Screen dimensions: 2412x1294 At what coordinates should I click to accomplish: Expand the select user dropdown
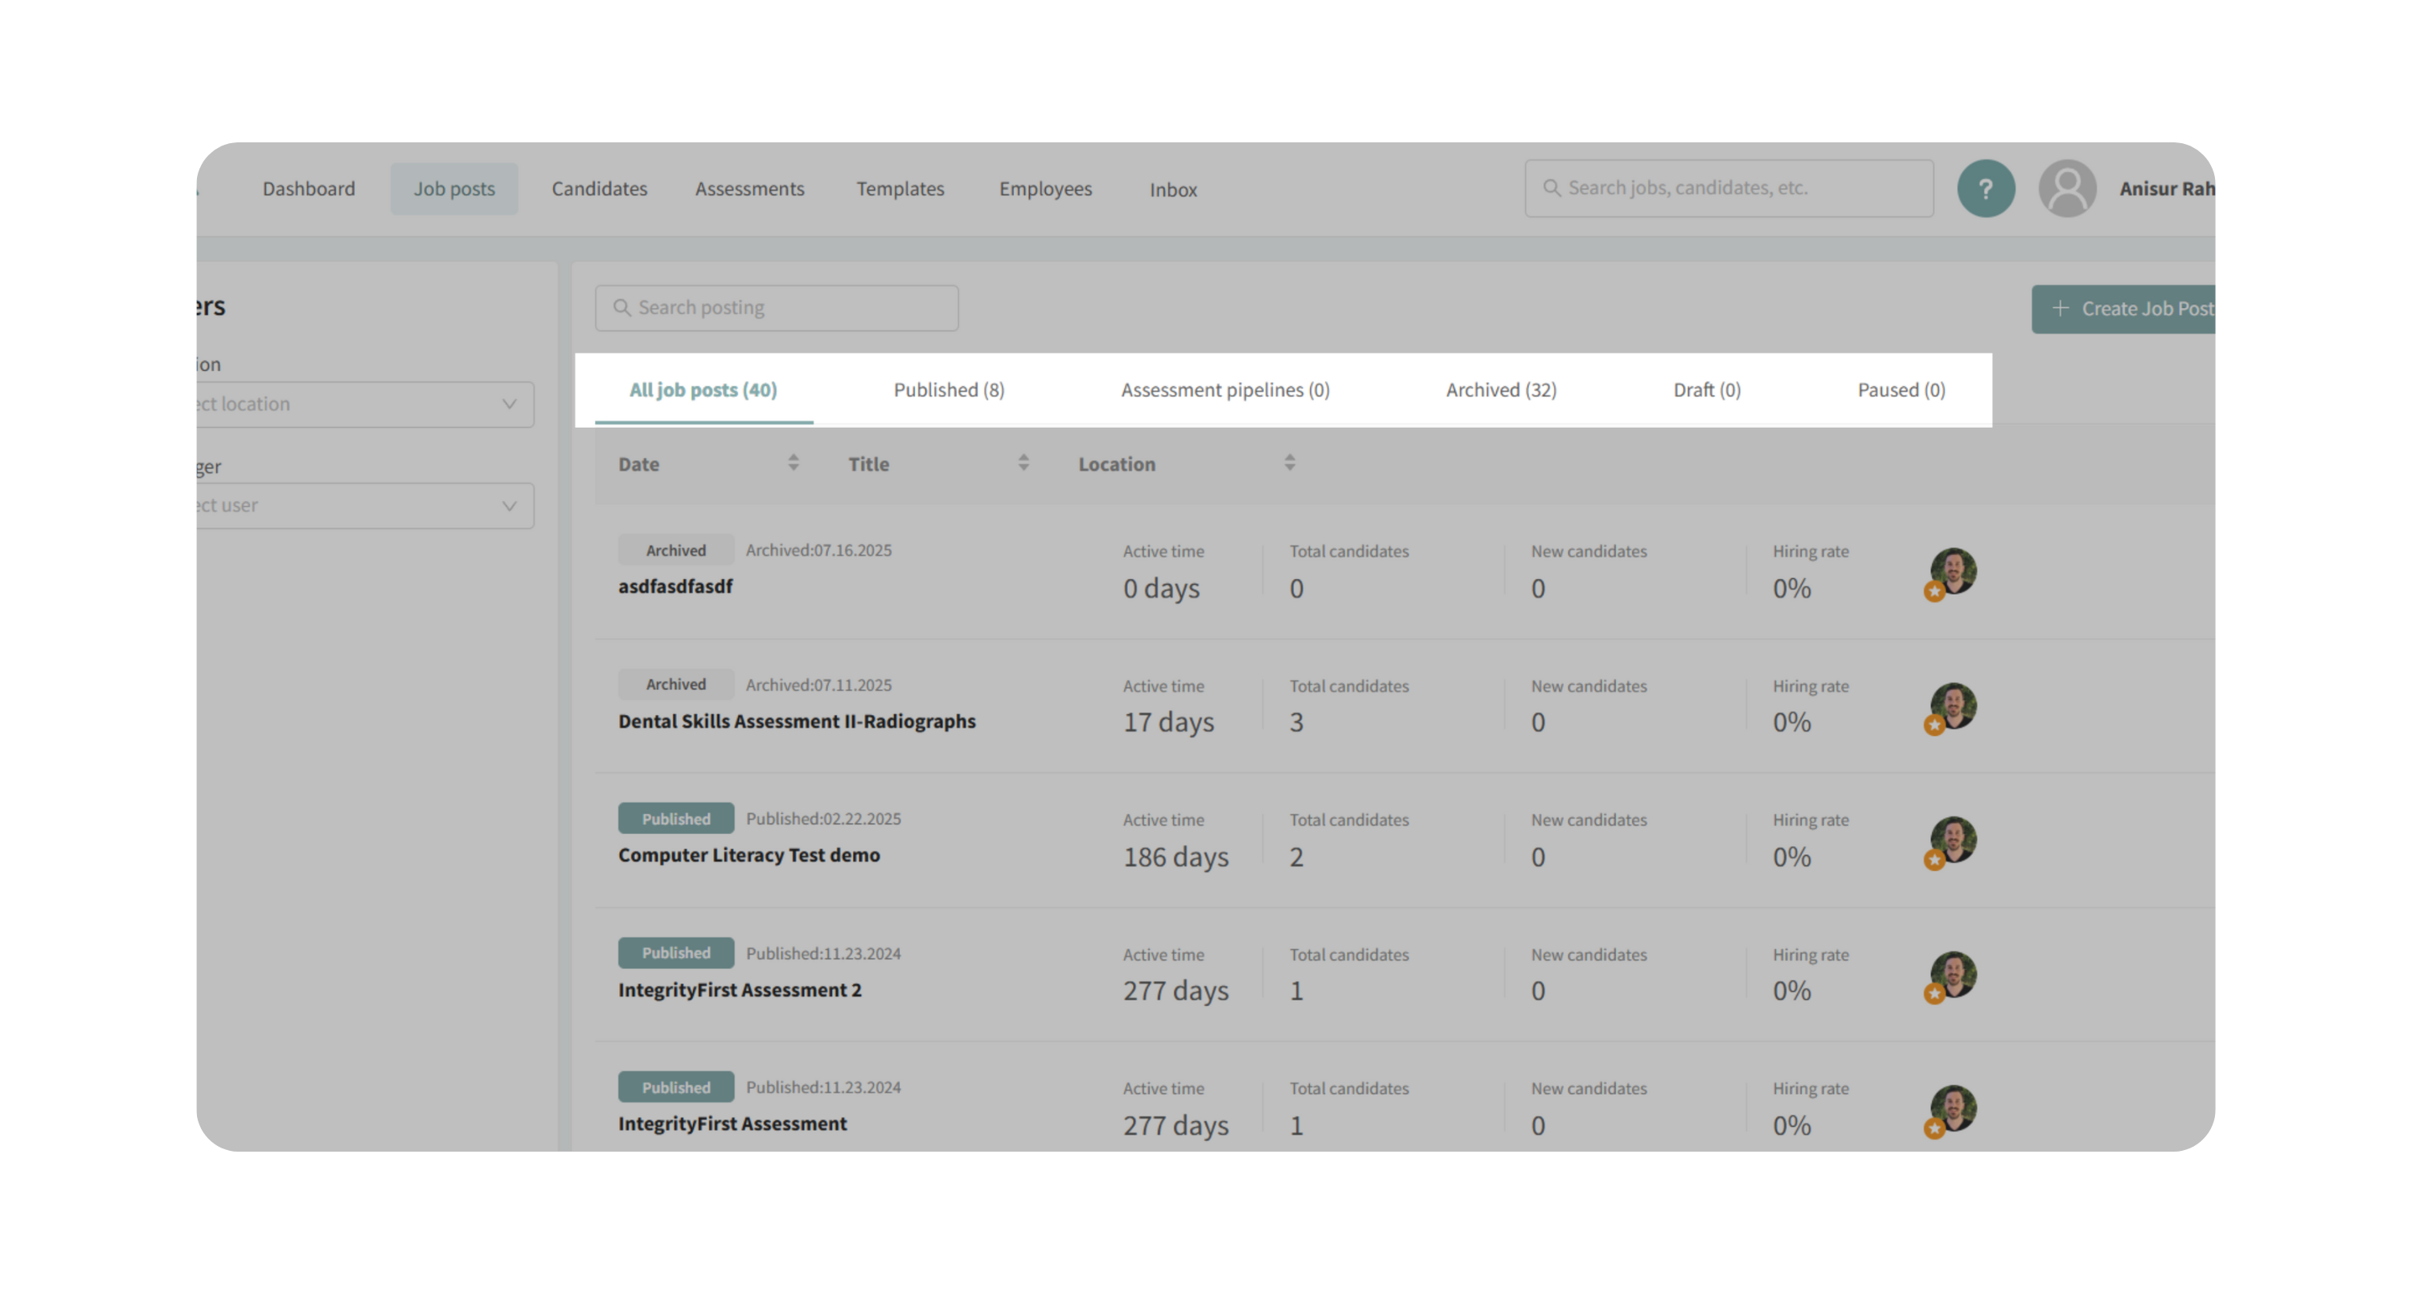coord(365,506)
